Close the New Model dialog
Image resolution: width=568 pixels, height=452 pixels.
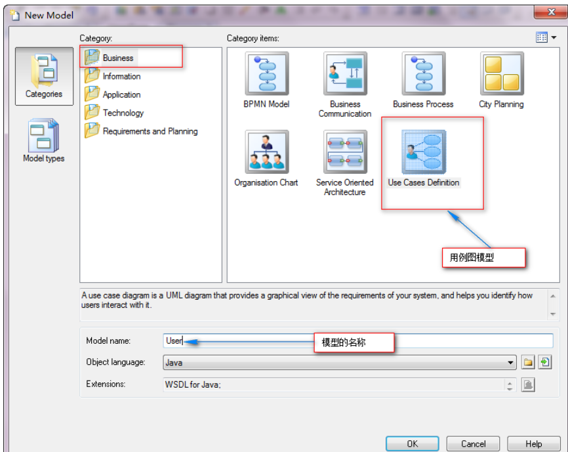click(x=551, y=12)
